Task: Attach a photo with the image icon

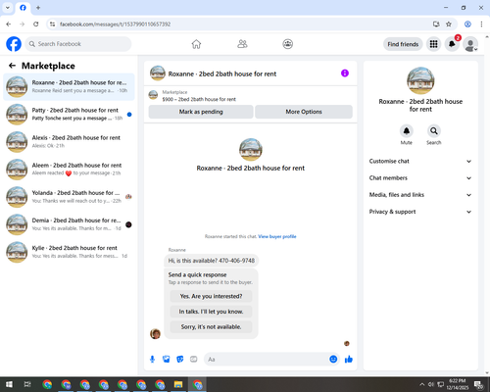Action: click(167, 360)
